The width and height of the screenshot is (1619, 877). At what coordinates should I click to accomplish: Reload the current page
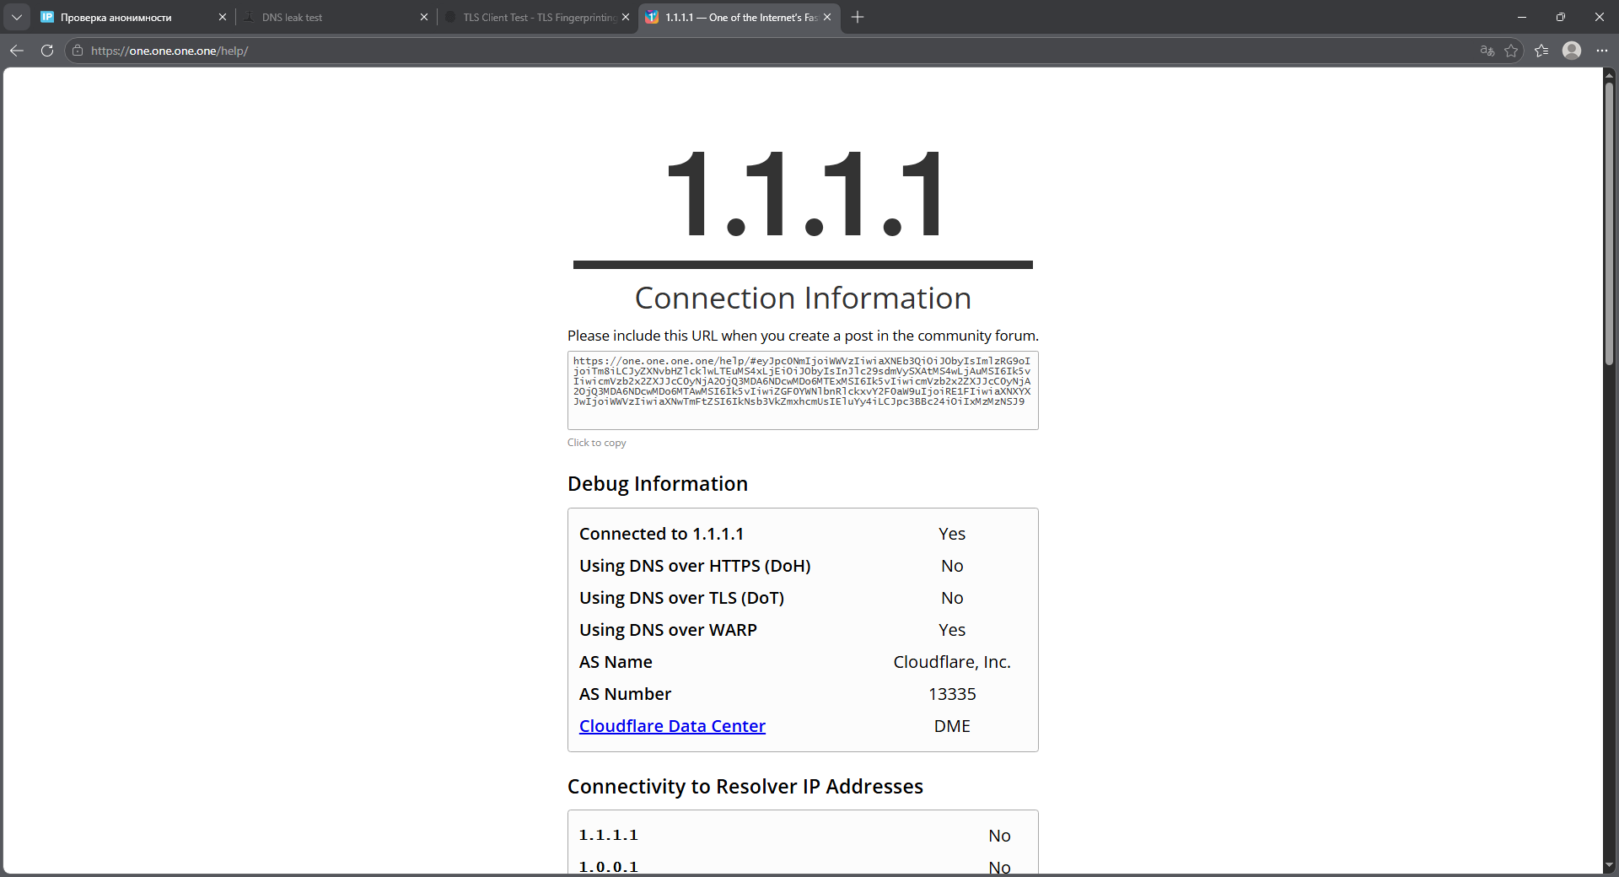click(47, 51)
